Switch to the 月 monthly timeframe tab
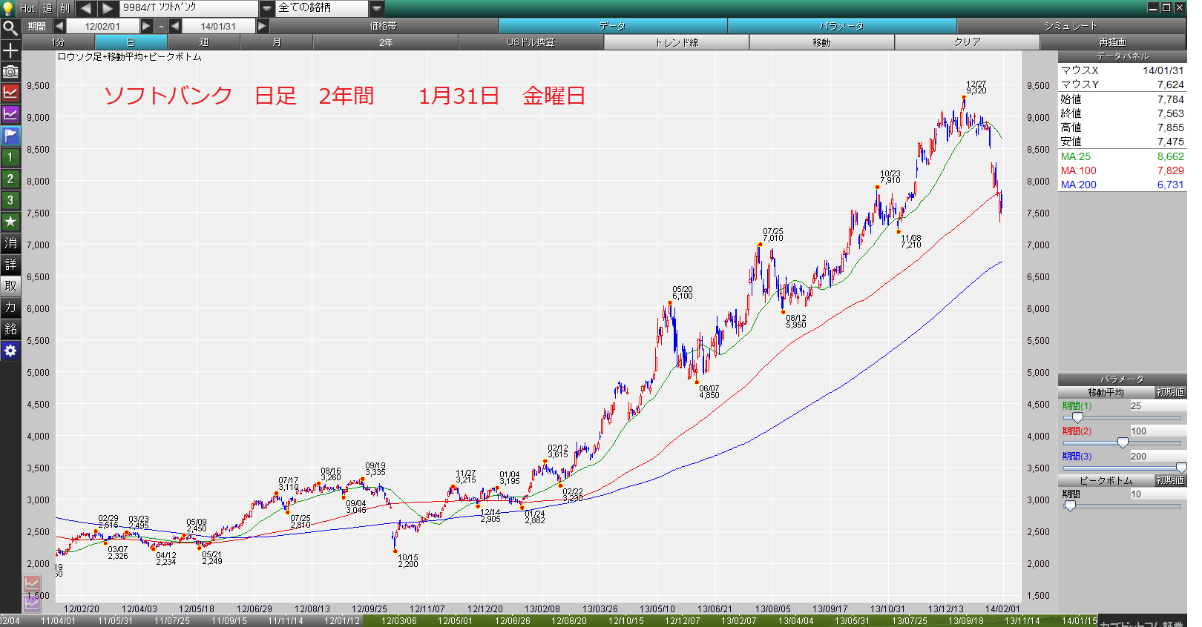 (277, 42)
